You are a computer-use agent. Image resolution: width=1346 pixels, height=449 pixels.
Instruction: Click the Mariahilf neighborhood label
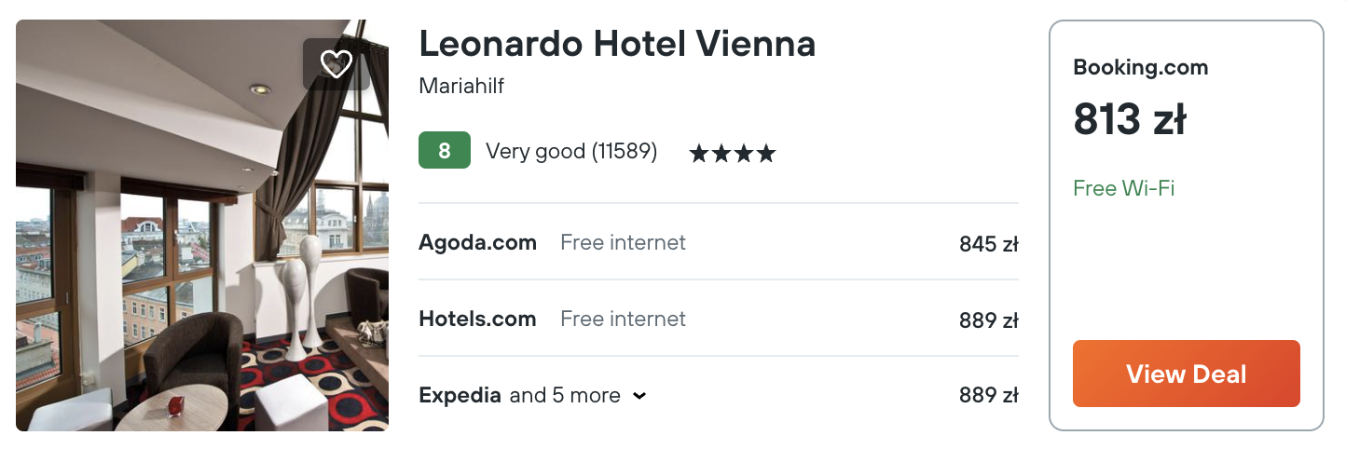461,87
